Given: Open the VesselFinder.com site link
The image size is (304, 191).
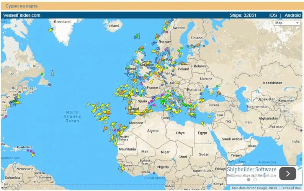Looking at the screenshot, I should (x=22, y=15).
